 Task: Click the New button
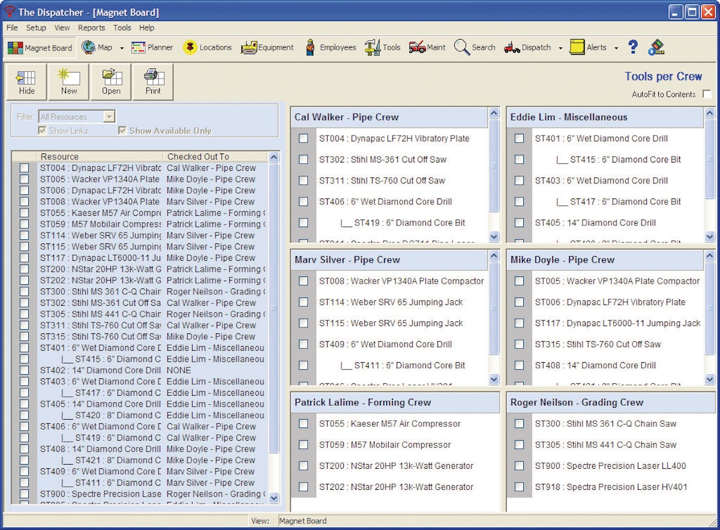(x=68, y=82)
